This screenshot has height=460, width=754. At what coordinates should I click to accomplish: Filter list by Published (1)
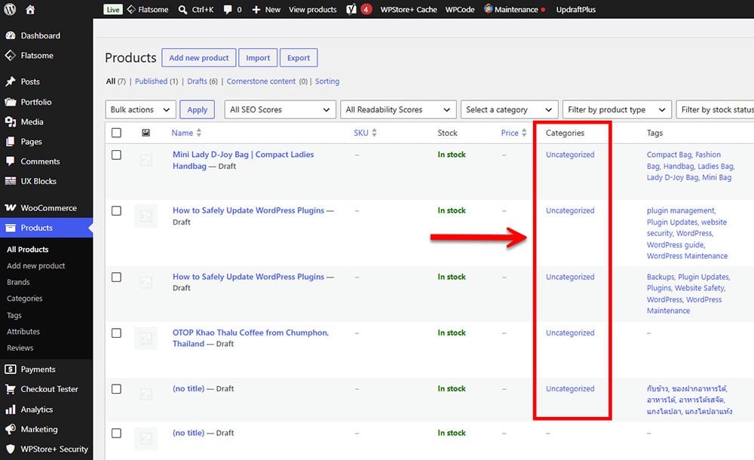click(x=156, y=81)
